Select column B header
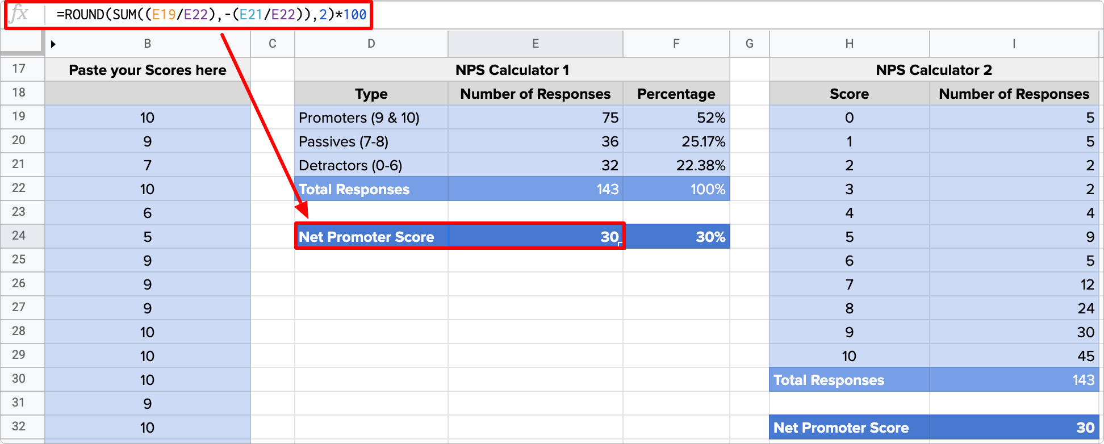Image resolution: width=1104 pixels, height=444 pixels. [x=148, y=44]
